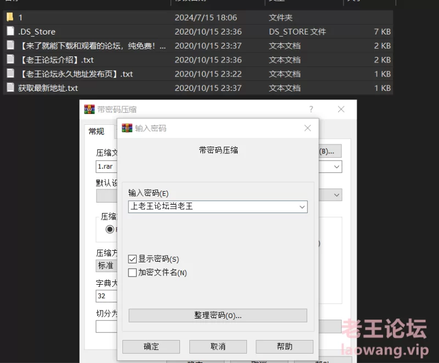Click the dictionary size field showing 32
439x363 pixels.
[106, 296]
